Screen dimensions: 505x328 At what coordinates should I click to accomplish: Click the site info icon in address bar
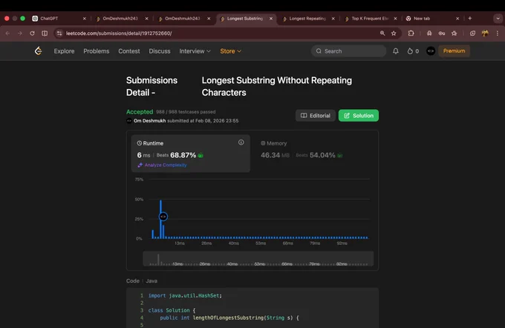pyautogui.click(x=59, y=33)
